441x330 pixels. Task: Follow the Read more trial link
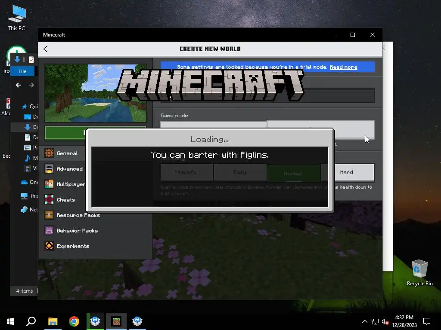(343, 67)
